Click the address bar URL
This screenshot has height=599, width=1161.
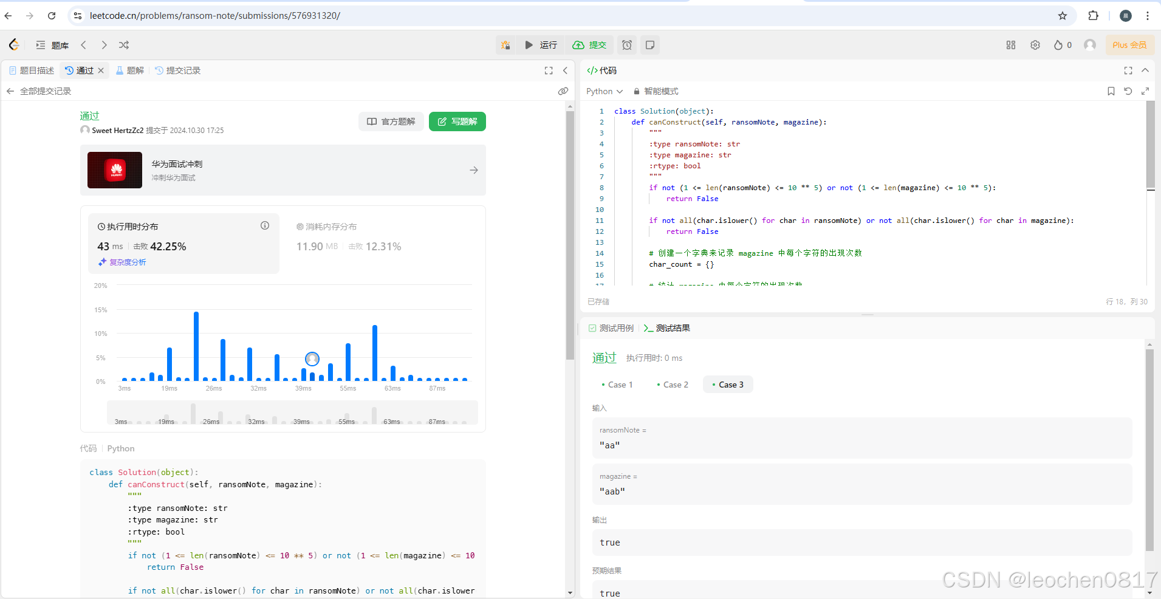click(215, 16)
